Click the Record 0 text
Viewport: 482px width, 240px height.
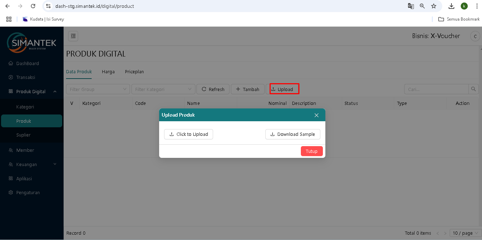click(76, 233)
